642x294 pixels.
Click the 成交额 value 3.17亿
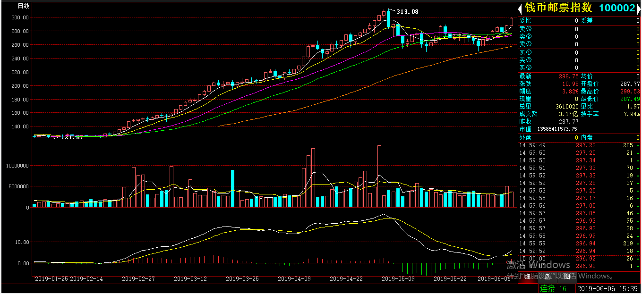tap(568, 114)
